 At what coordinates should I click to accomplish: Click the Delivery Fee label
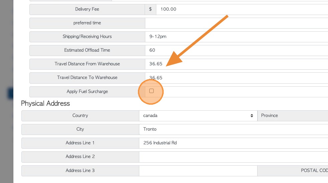coord(87,9)
